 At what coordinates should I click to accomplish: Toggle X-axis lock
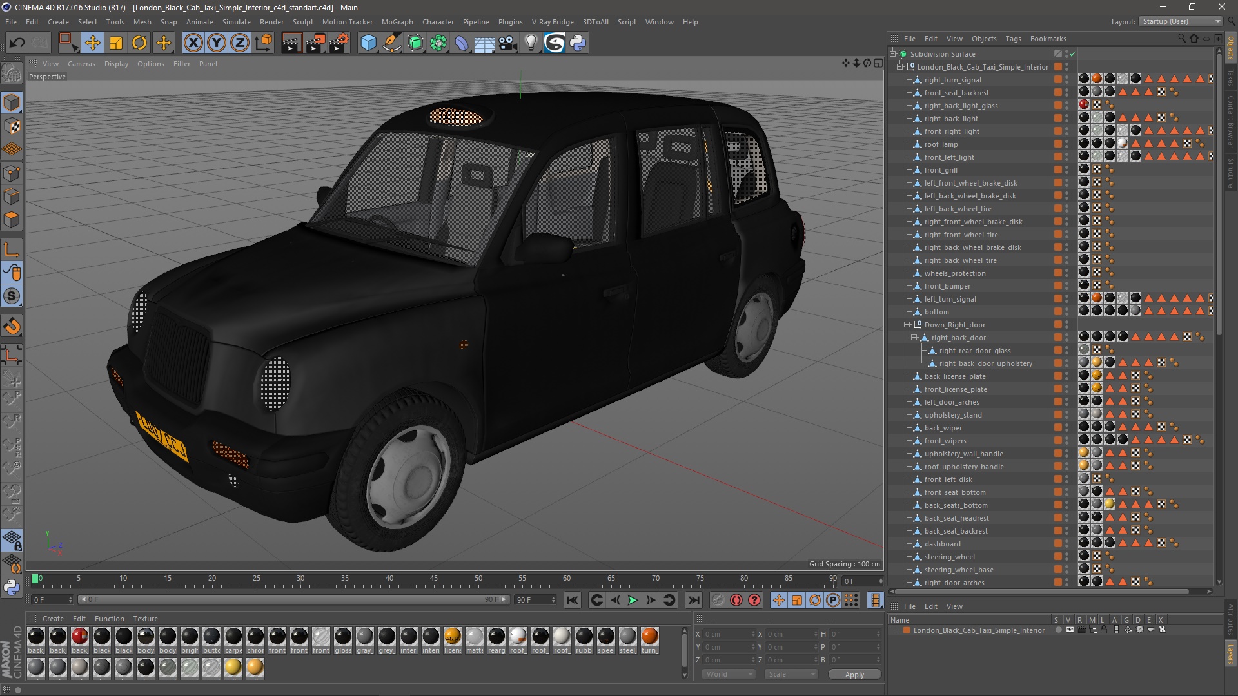pos(193,43)
